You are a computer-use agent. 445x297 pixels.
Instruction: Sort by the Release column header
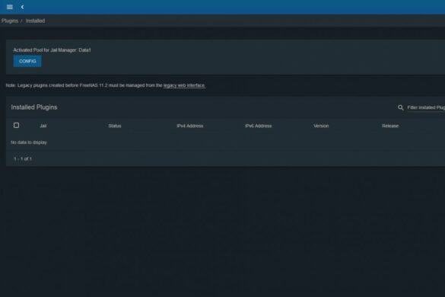(x=390, y=126)
